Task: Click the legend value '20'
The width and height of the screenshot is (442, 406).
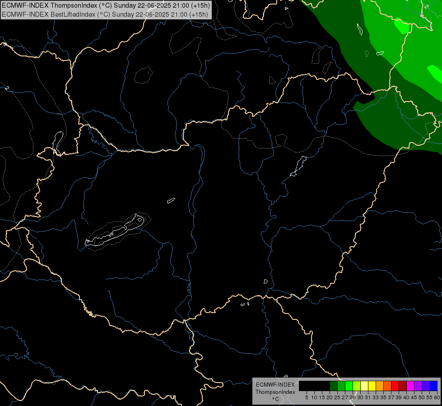Action: click(330, 397)
